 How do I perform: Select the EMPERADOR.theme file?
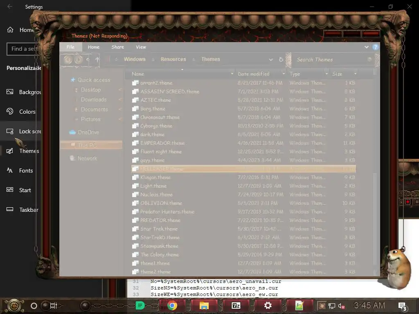(x=243, y=143)
